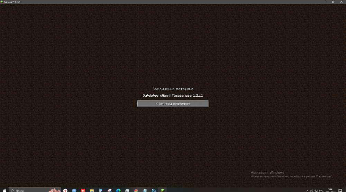
Task: Click the Minecraft icon in the title bar
Action: (x=2, y=2)
